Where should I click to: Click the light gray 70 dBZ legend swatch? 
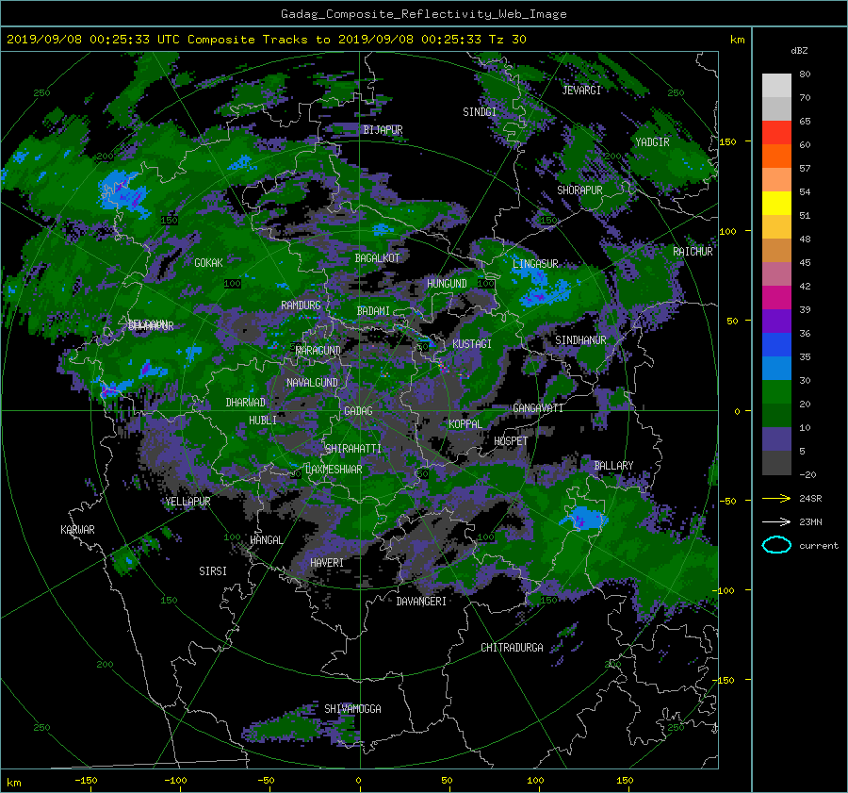[776, 108]
